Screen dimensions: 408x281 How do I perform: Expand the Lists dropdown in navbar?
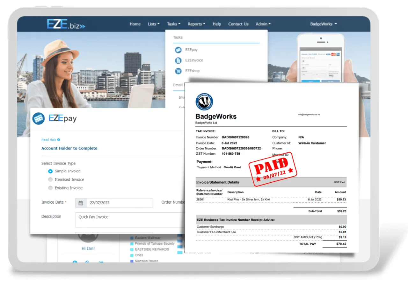pos(154,24)
